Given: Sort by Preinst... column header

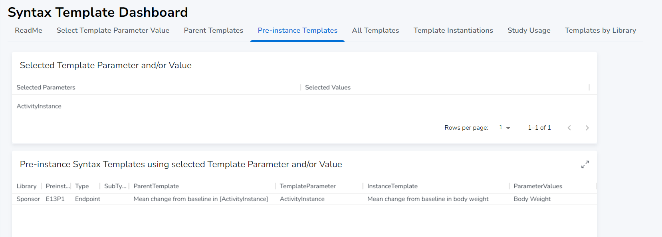Looking at the screenshot, I should click(58, 186).
